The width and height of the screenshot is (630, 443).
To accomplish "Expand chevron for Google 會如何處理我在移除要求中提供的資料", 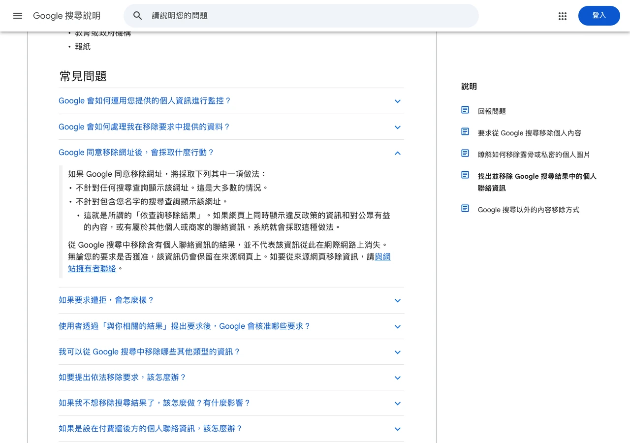I will click(x=398, y=127).
